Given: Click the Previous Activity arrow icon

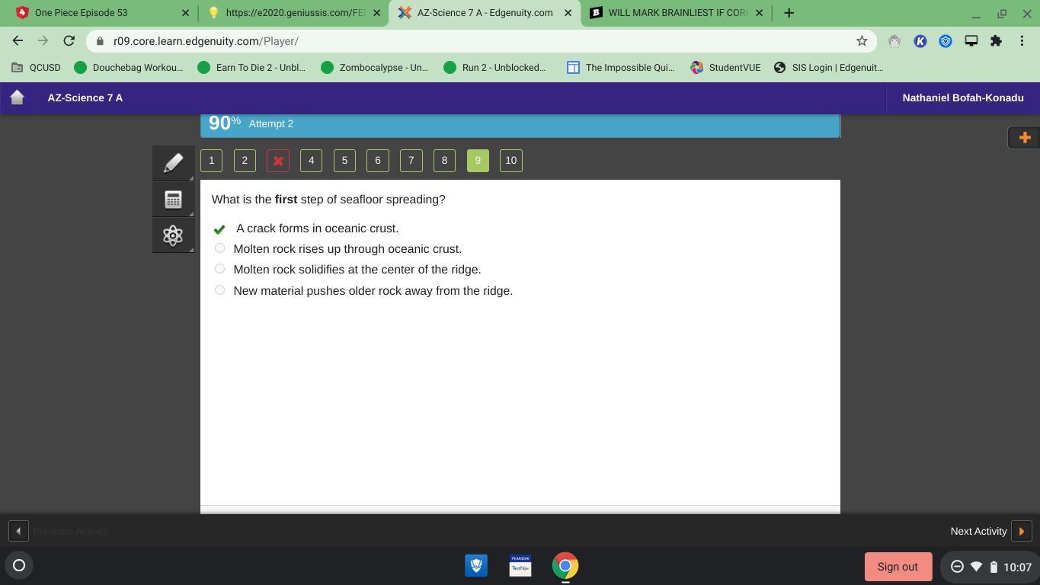Looking at the screenshot, I should point(18,531).
